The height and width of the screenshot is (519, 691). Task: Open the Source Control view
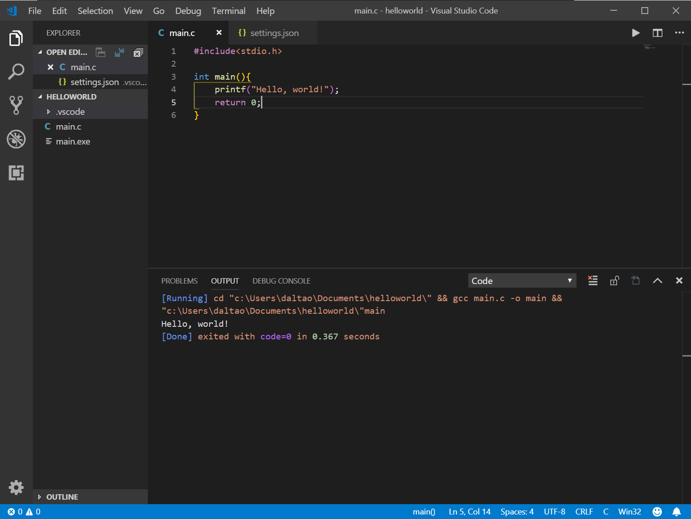pyautogui.click(x=16, y=105)
